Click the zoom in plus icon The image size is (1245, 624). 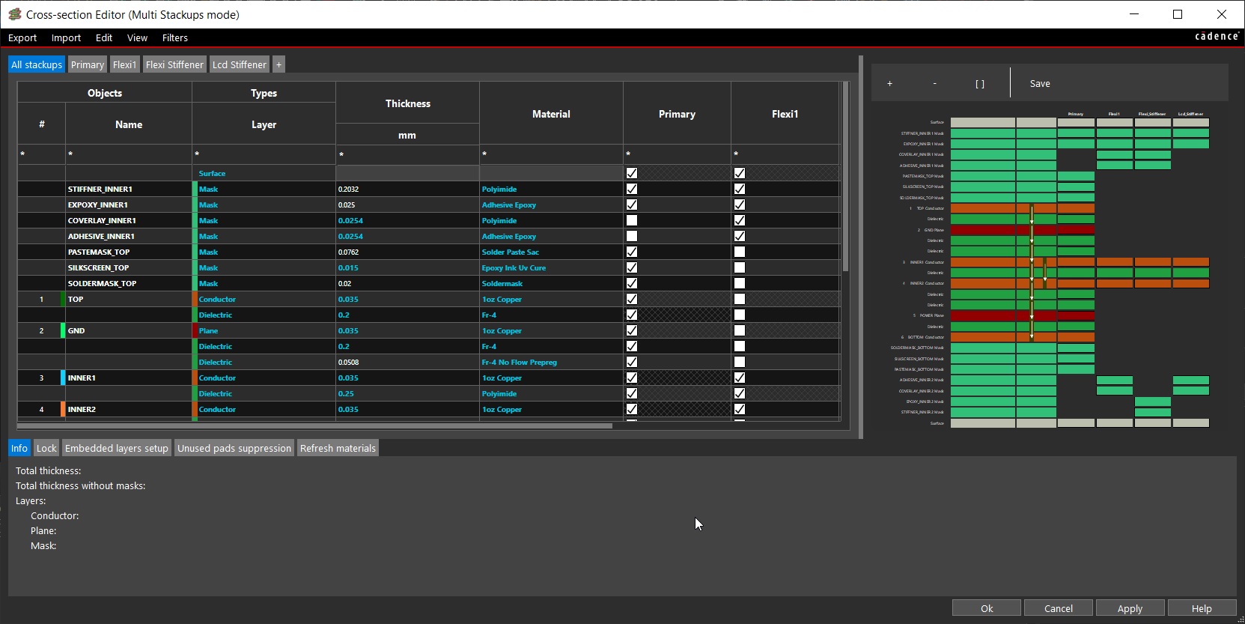889,84
